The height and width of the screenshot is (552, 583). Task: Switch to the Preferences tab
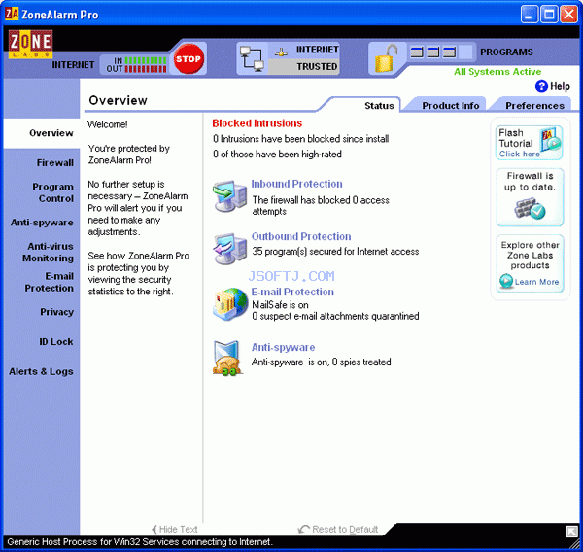[534, 106]
